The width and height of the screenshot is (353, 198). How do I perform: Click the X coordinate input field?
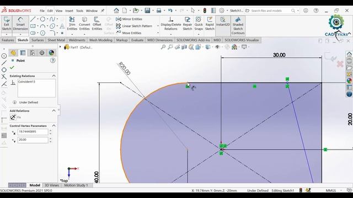coord(33,132)
